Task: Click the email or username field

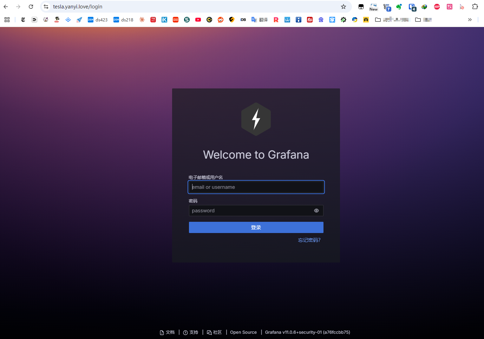Action: [x=256, y=187]
